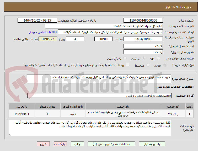Click the deadline time field 10:00
This screenshot has height=151, width=198.
coord(104,39)
